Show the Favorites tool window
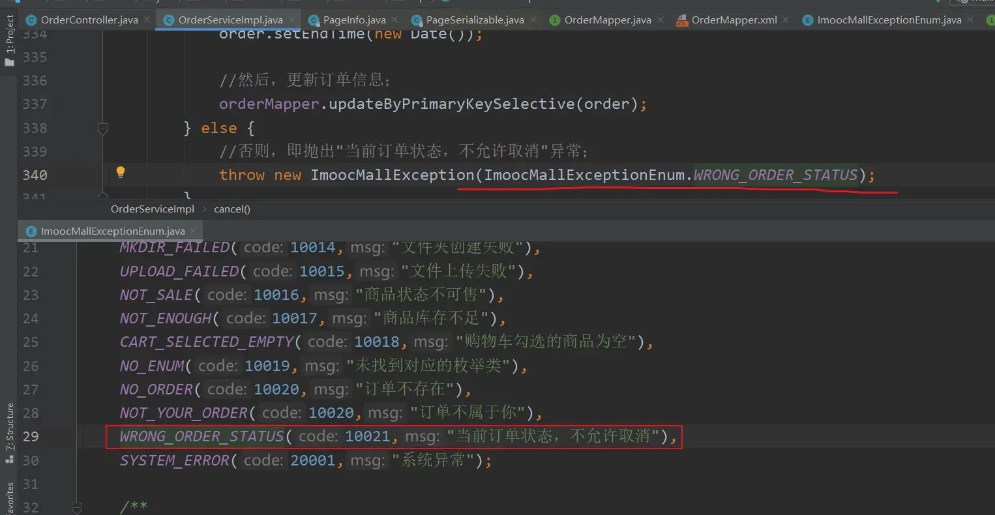The width and height of the screenshot is (995, 515). click(x=9, y=499)
